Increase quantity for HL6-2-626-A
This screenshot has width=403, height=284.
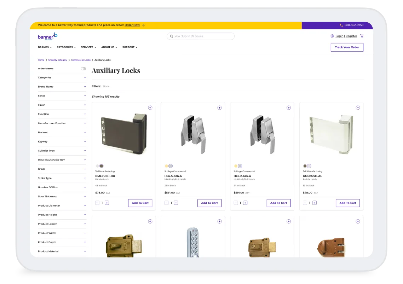coord(245,203)
